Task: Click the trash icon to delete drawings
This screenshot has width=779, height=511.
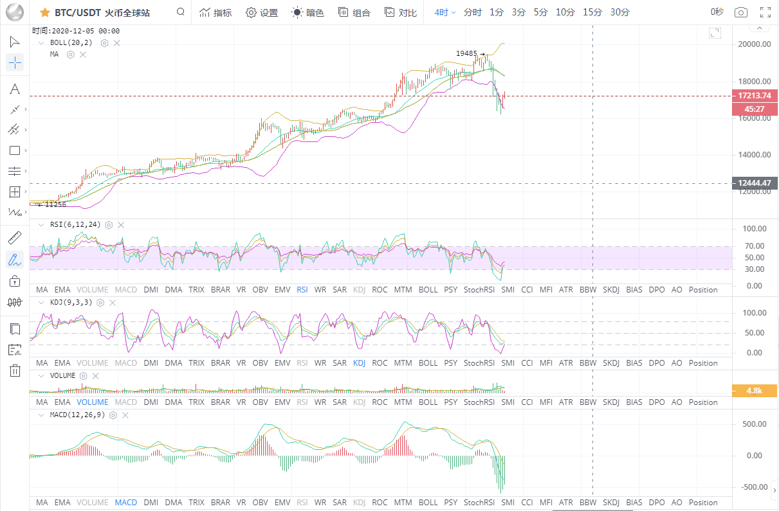Action: click(x=14, y=370)
